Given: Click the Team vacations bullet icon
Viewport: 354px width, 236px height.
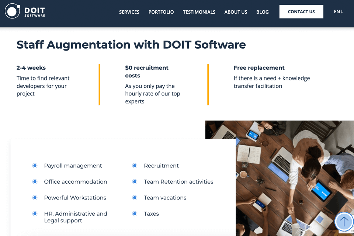Looking at the screenshot, I should [x=135, y=198].
